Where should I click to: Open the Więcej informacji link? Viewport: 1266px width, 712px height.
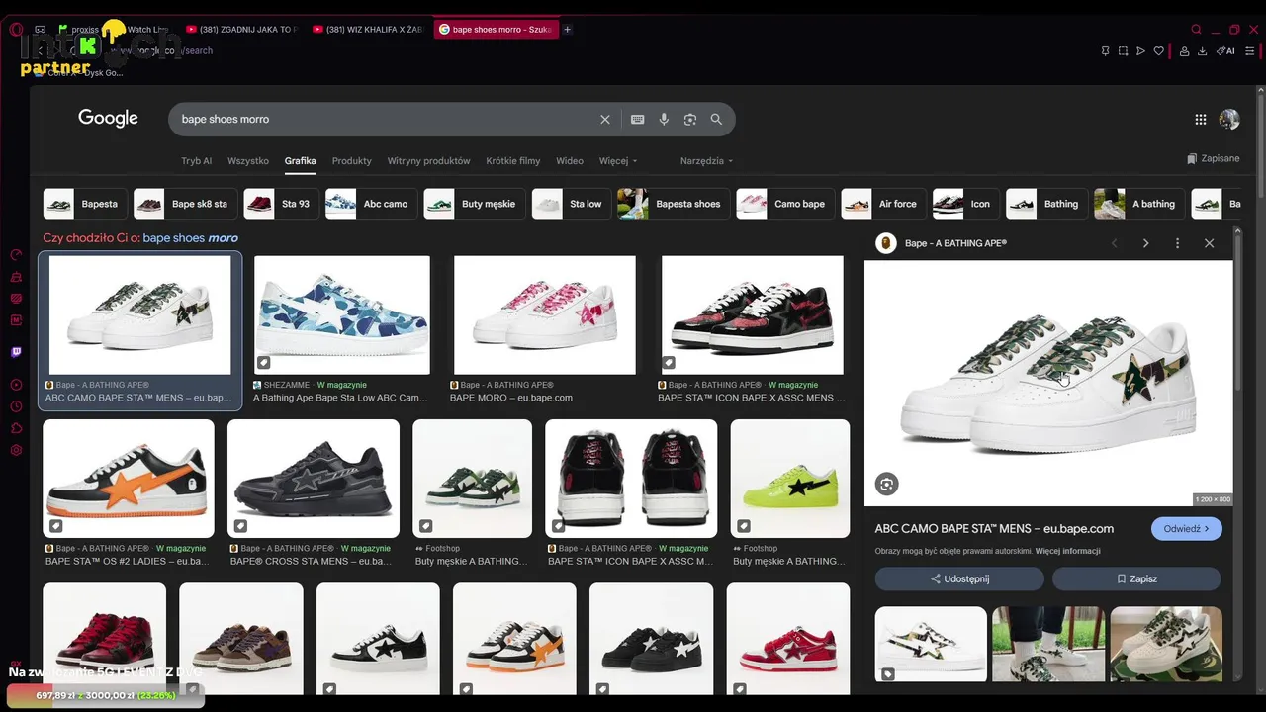1067,551
